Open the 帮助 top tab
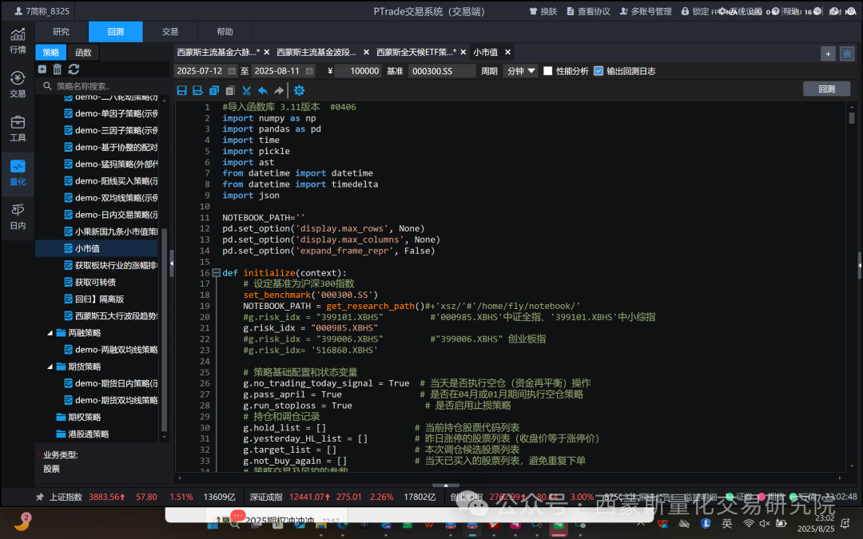 [225, 32]
